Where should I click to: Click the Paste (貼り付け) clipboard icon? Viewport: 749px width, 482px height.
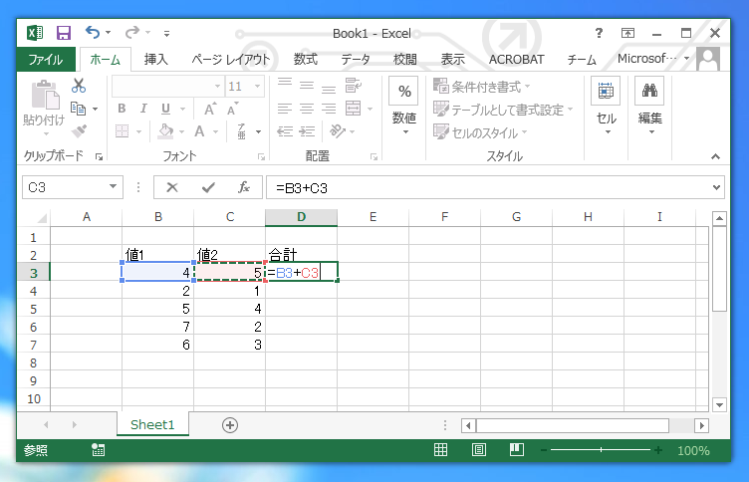[45, 95]
